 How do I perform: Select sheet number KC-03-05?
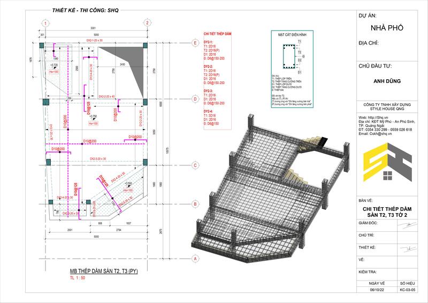tap(408, 290)
